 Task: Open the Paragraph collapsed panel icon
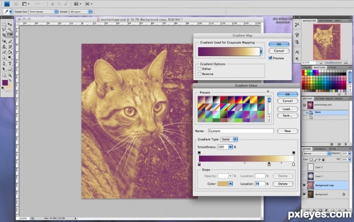[x=297, y=59]
